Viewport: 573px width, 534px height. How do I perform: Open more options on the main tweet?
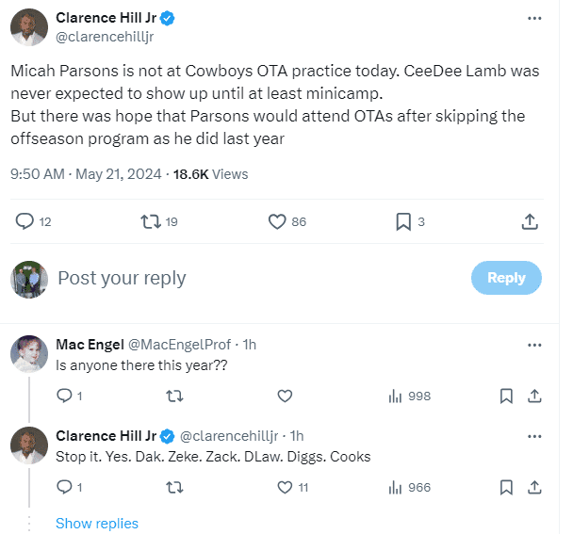pyautogui.click(x=534, y=18)
